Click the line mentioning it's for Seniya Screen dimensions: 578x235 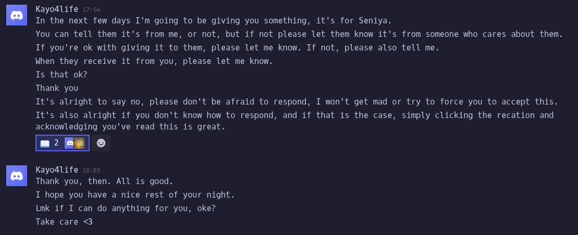pyautogui.click(x=213, y=21)
